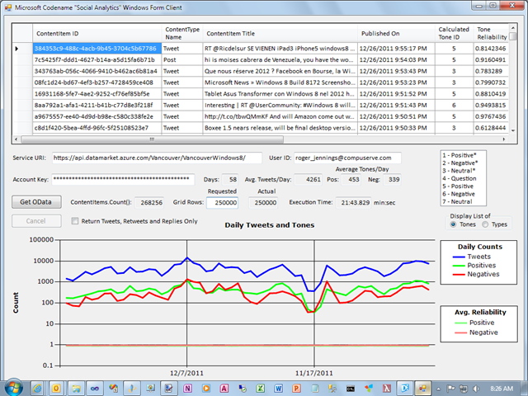
Task: Click the Internet Explorer taskbar icon
Action: [x=37, y=387]
